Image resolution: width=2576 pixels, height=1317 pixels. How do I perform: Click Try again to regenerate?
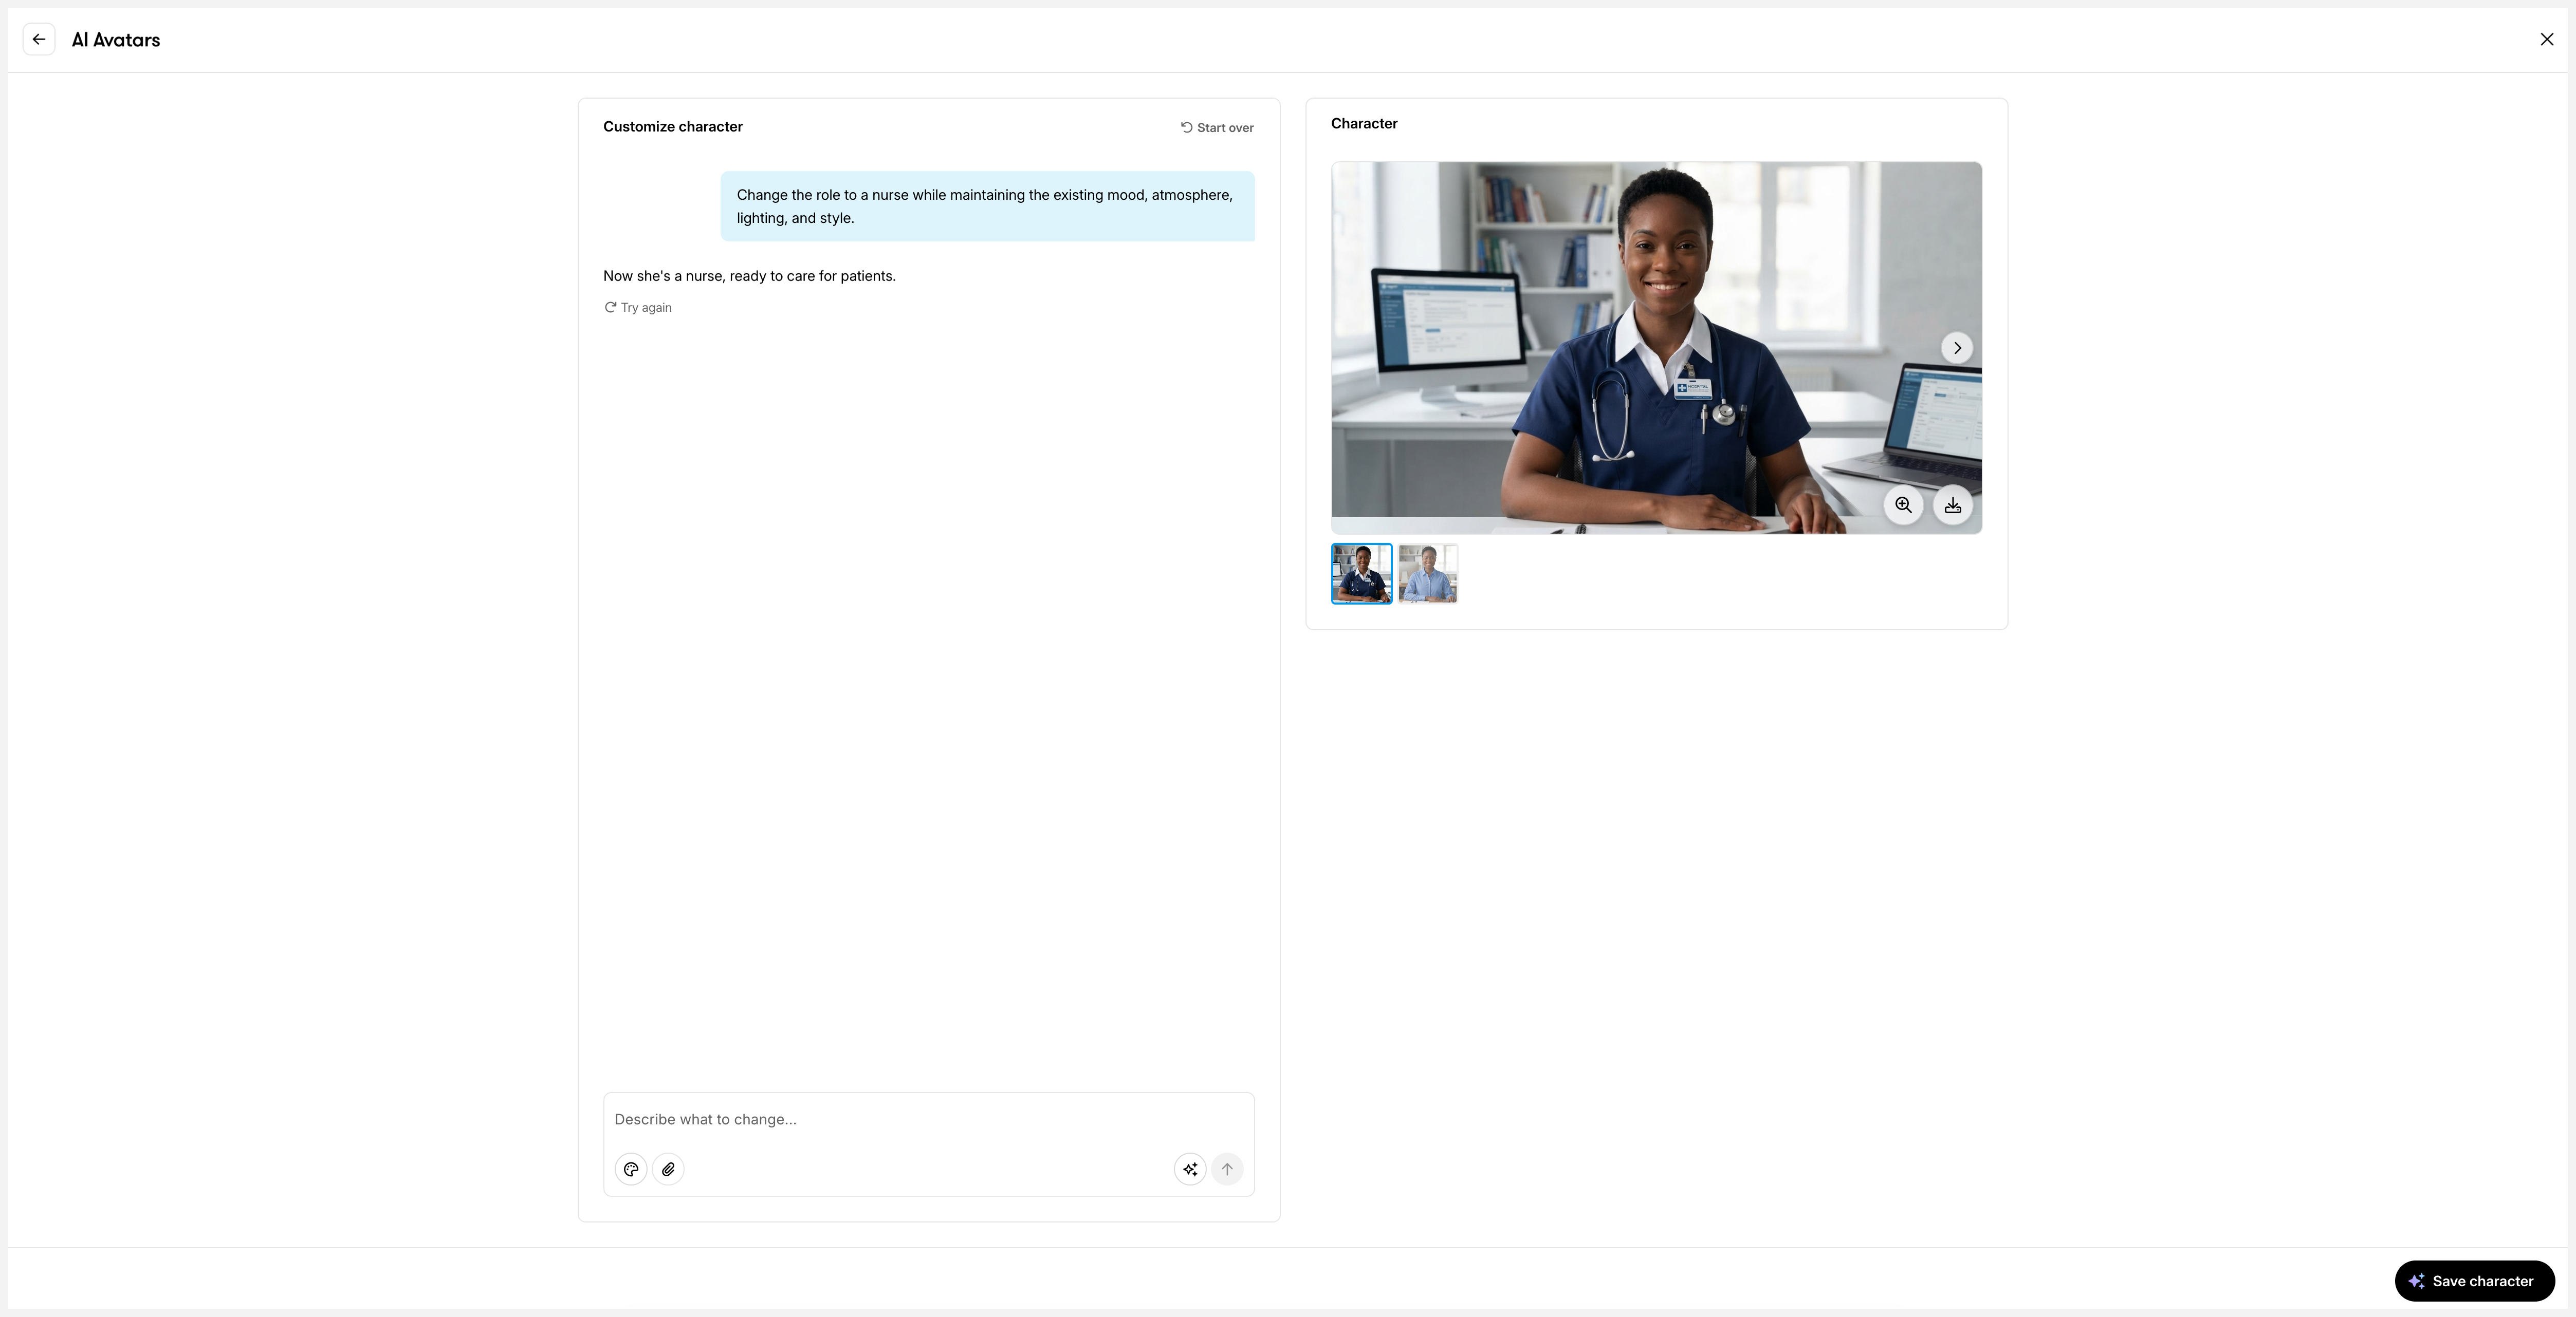point(638,308)
